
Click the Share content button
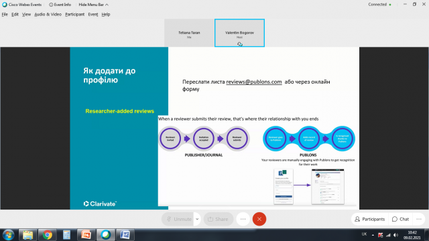(x=218, y=219)
